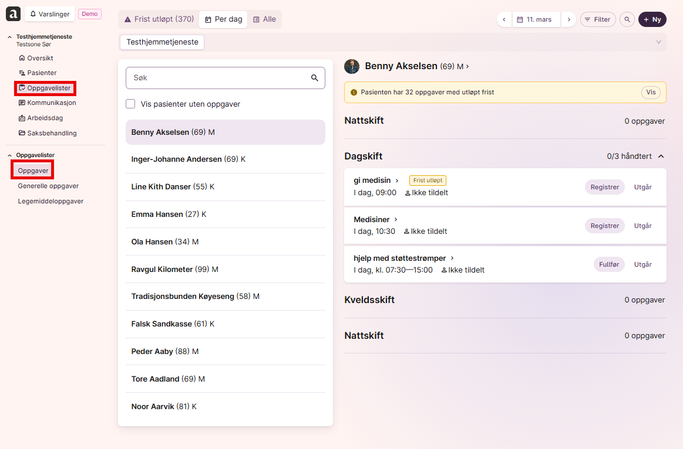Select patient Falsk Sandkasse
The image size is (683, 449).
tap(225, 324)
